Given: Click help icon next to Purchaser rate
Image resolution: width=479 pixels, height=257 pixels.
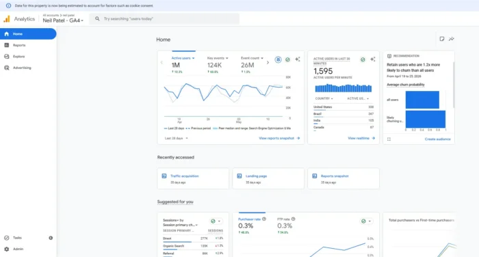Looking at the screenshot, I should [264, 219].
